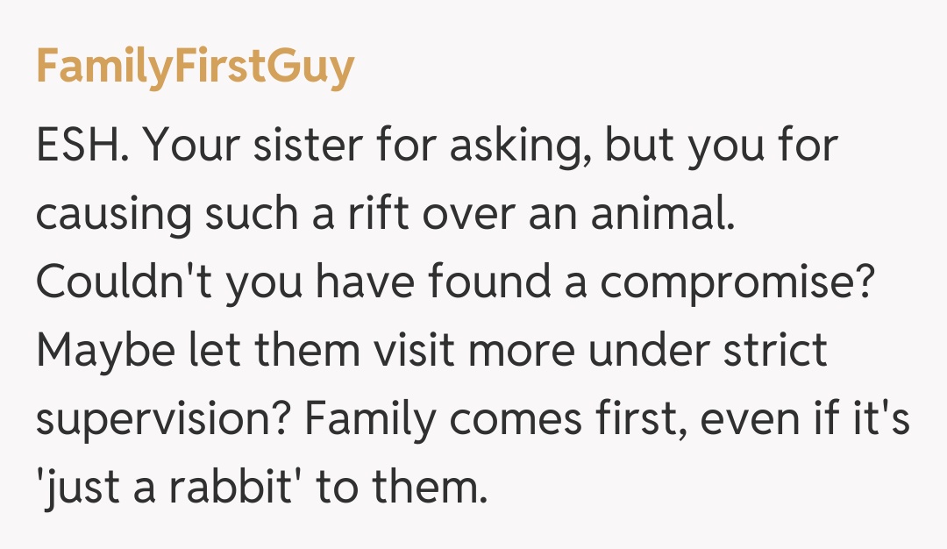This screenshot has width=947, height=549.
Task: Click the word 'asking' in the comment
Action: (521, 148)
